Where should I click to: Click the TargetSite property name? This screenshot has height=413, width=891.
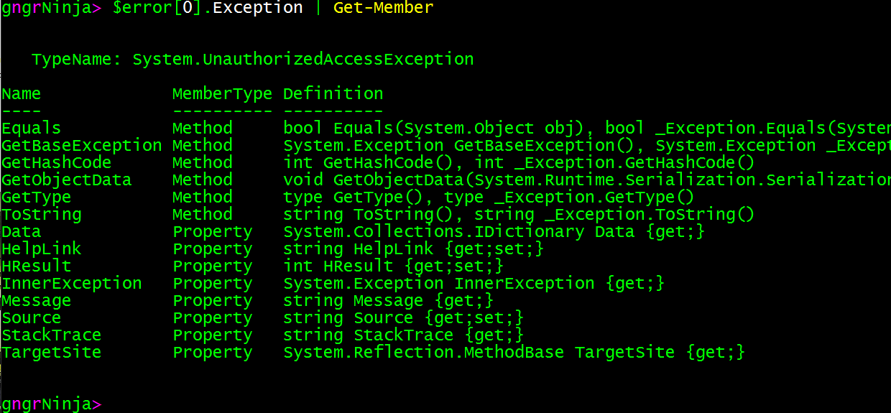point(51,353)
